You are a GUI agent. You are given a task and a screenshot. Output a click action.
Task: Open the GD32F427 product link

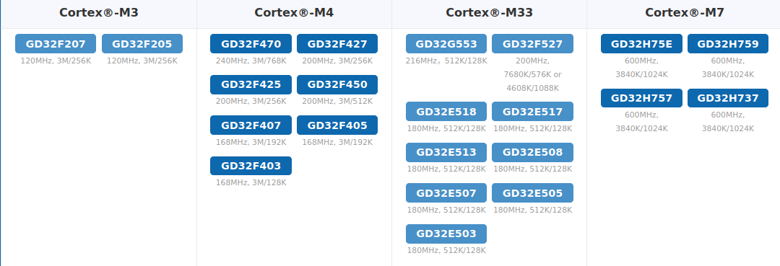pyautogui.click(x=337, y=44)
